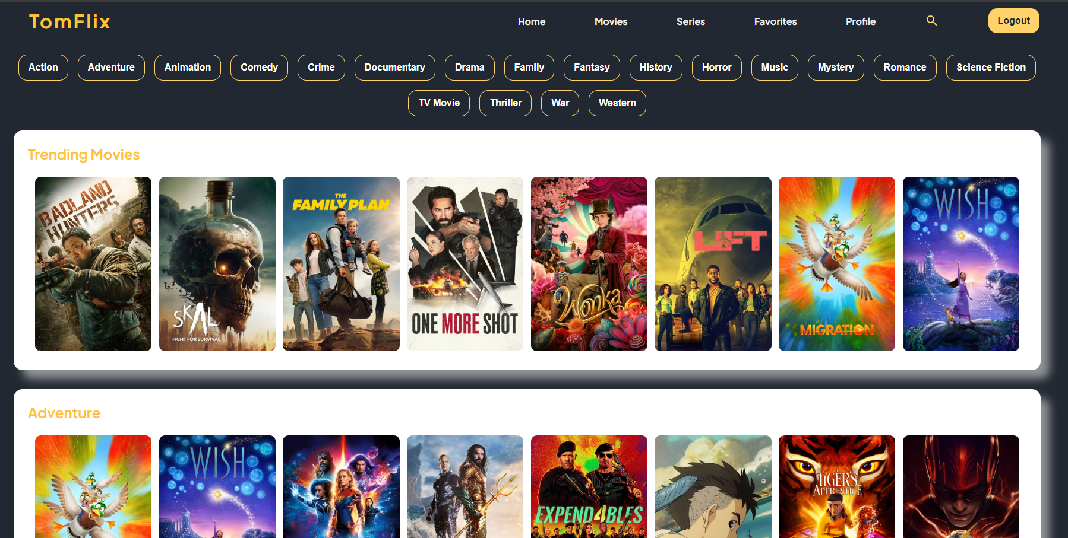The image size is (1068, 538).
Task: Filter by Western genre
Action: [617, 103]
